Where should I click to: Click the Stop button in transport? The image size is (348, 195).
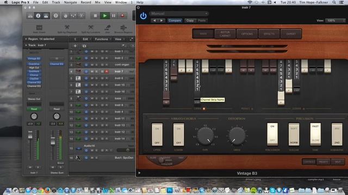pyautogui.click(x=95, y=16)
